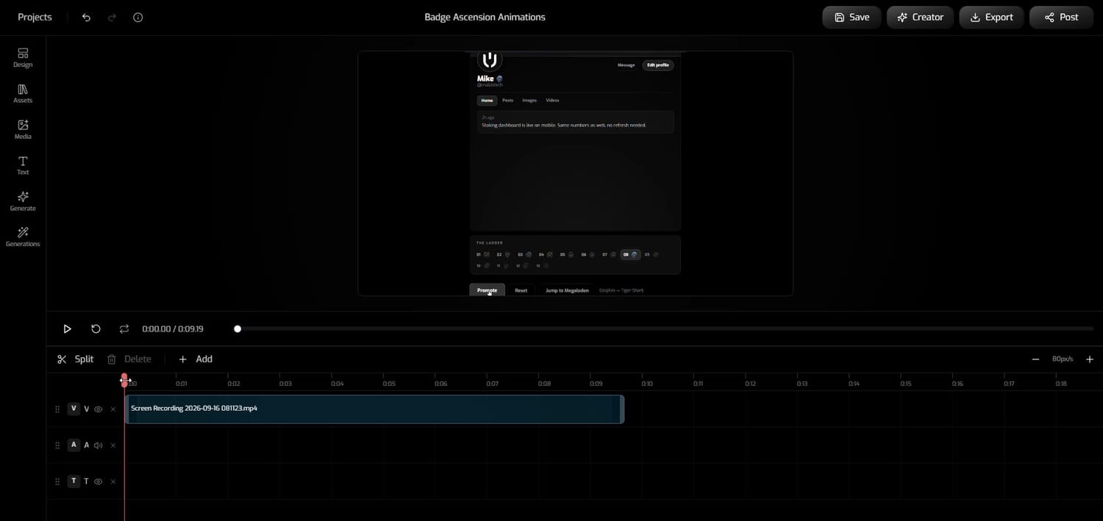Mute the A audio track

[98, 445]
